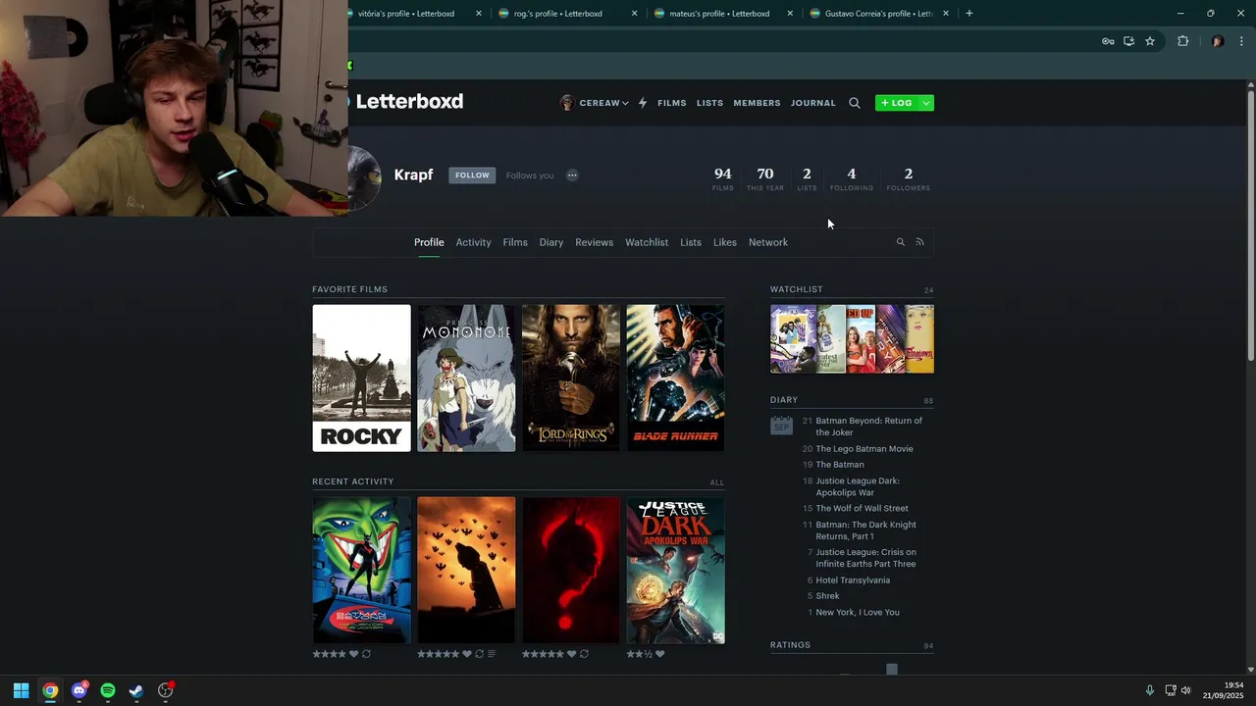Click the review lines icon under The Lego Batman poster
The height and width of the screenshot is (706, 1256).
coord(492,654)
